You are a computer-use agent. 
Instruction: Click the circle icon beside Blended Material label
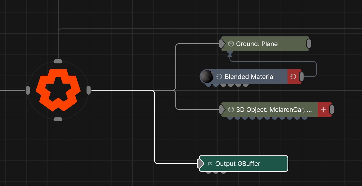click(x=219, y=77)
